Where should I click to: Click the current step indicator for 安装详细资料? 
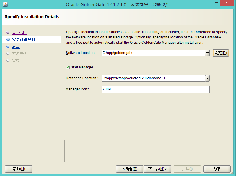click(x=8, y=39)
